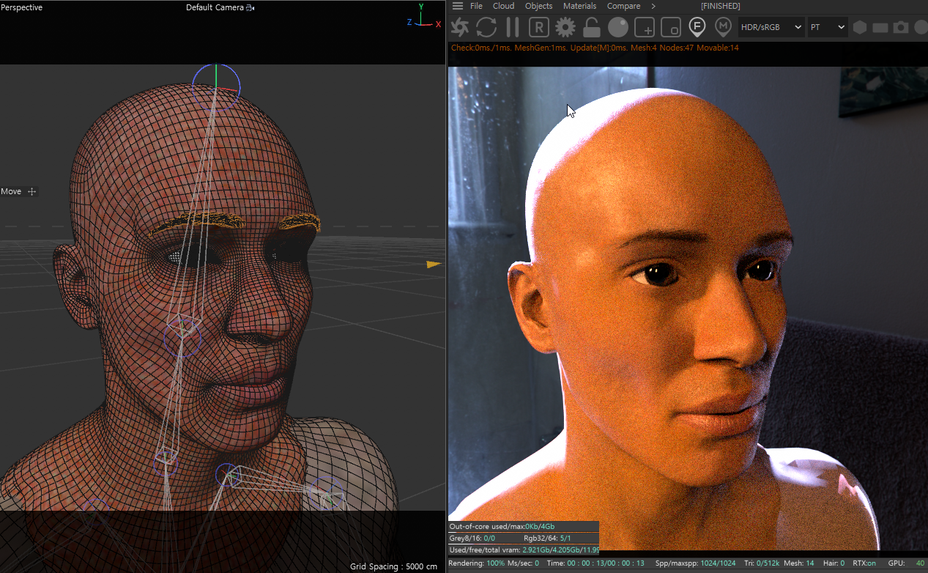
Task: Click the camera link icon beside Default Camera
Action: [x=250, y=7]
